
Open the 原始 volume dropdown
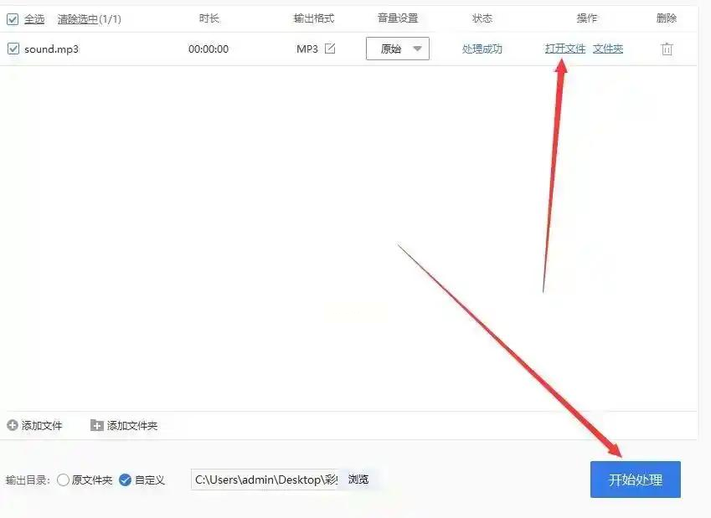click(x=398, y=49)
